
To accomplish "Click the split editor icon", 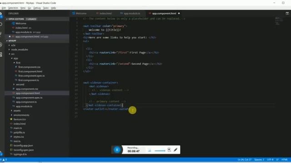I will [287, 13].
